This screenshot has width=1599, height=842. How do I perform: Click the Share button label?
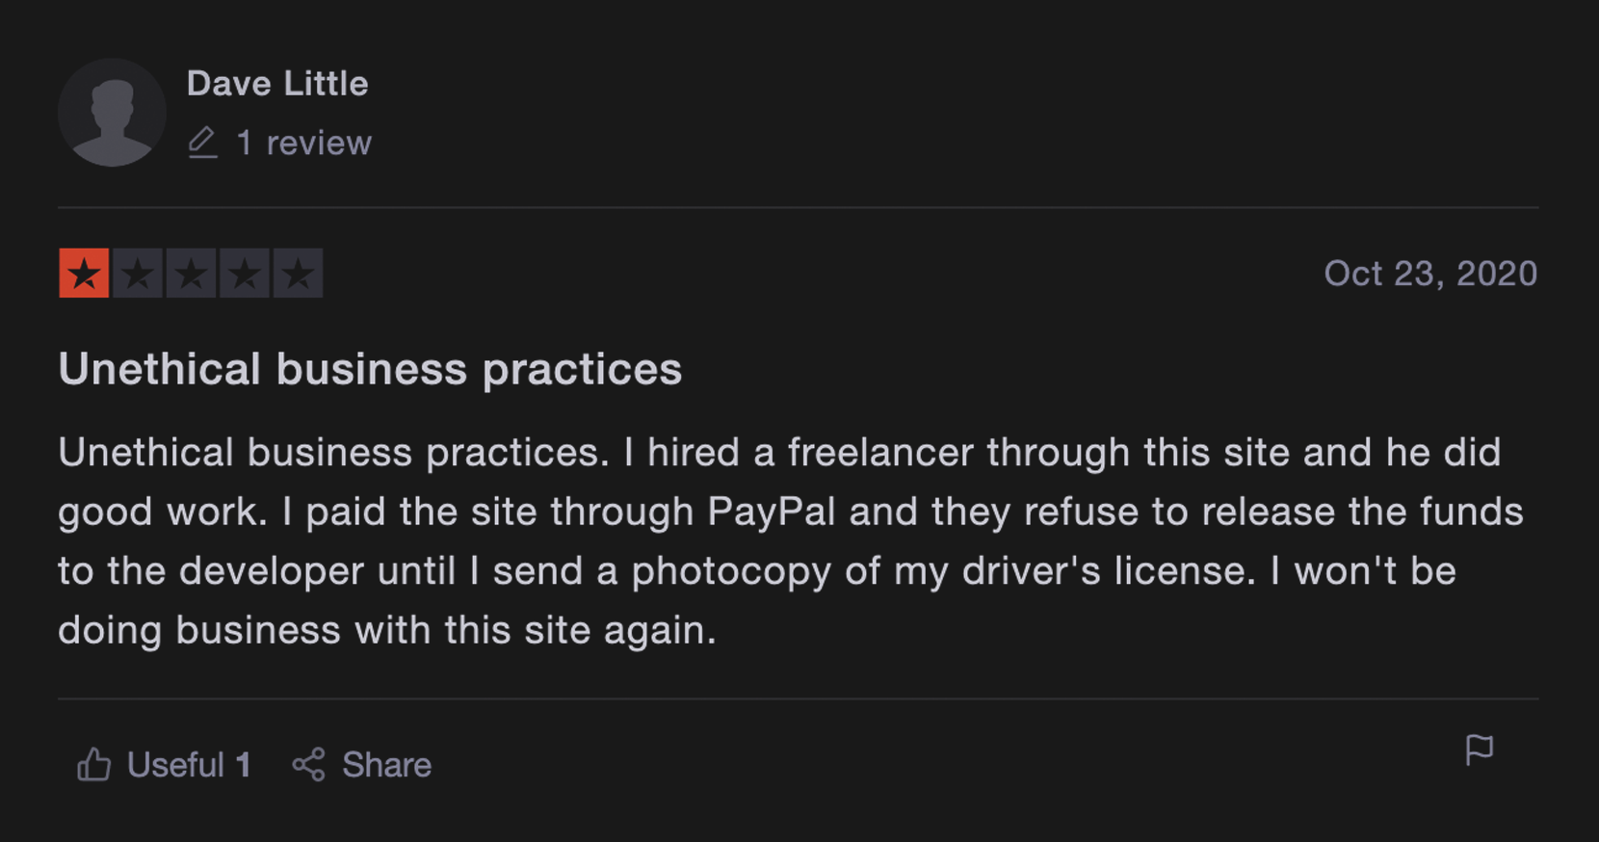point(386,765)
